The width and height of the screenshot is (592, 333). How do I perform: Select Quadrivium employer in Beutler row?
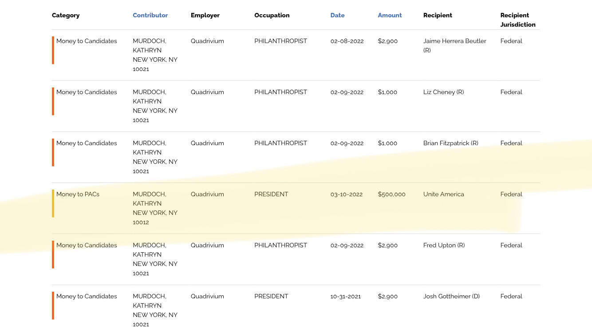207,41
